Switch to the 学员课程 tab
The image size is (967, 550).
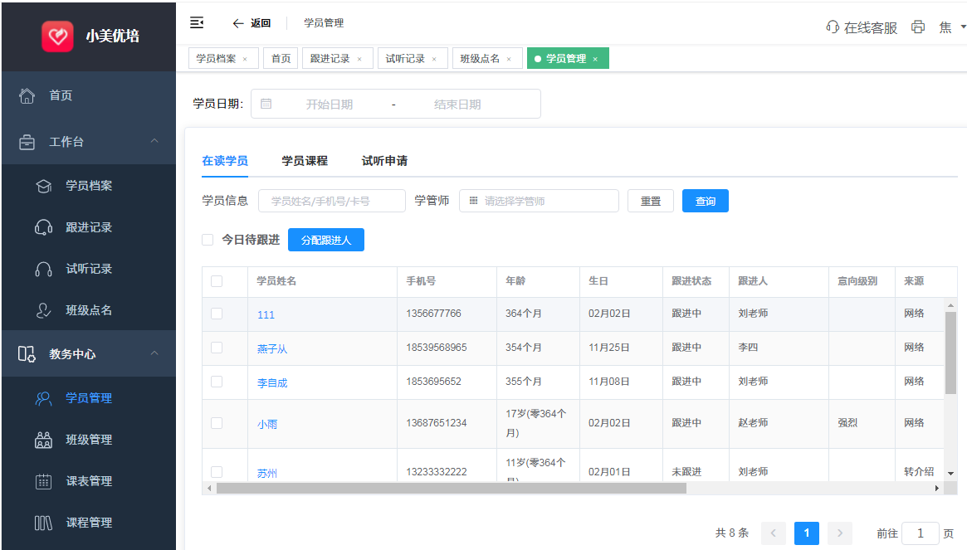coord(305,161)
